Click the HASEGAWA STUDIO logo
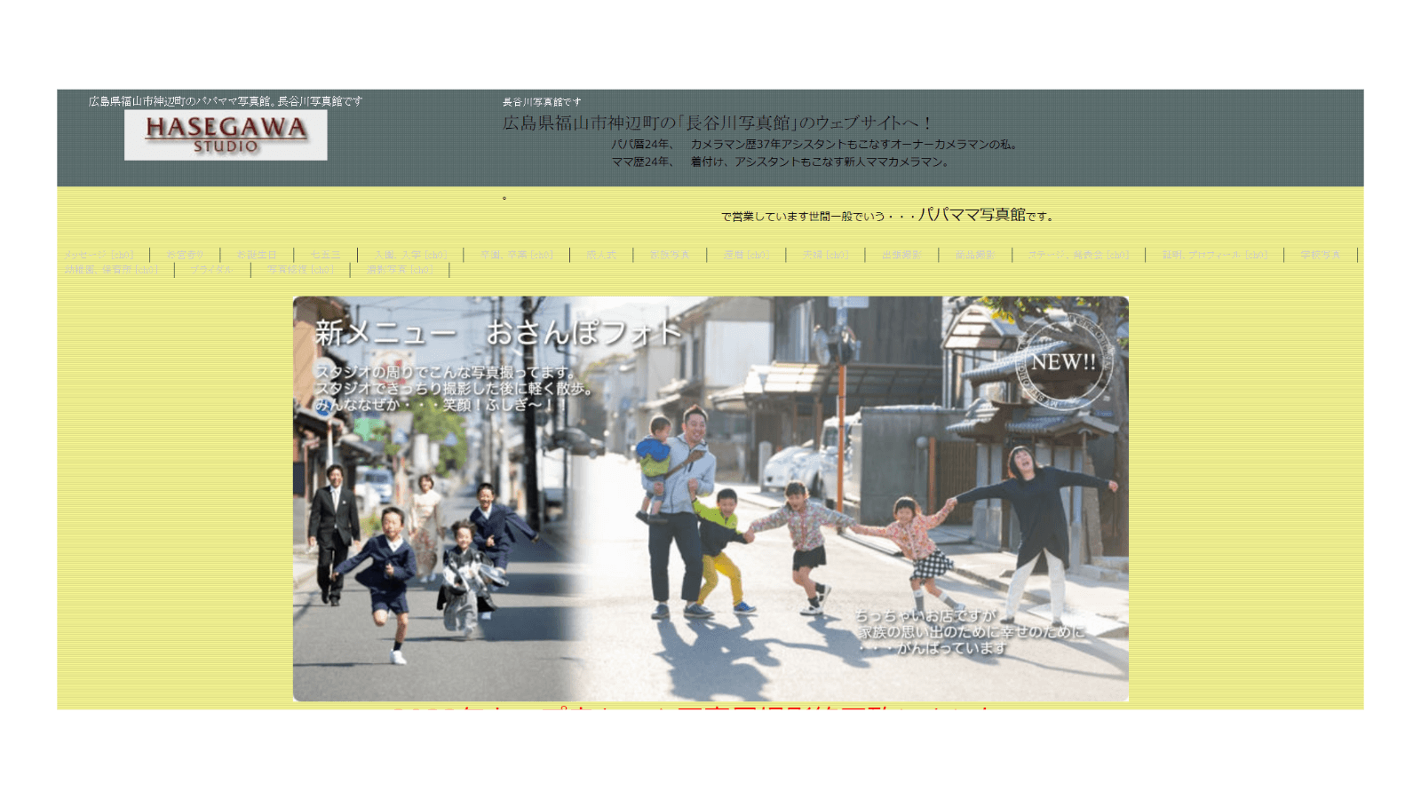The height and width of the screenshot is (799, 1421). tap(226, 135)
